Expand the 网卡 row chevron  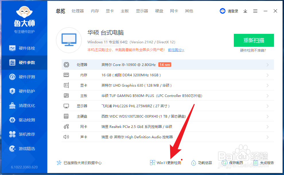(268, 127)
